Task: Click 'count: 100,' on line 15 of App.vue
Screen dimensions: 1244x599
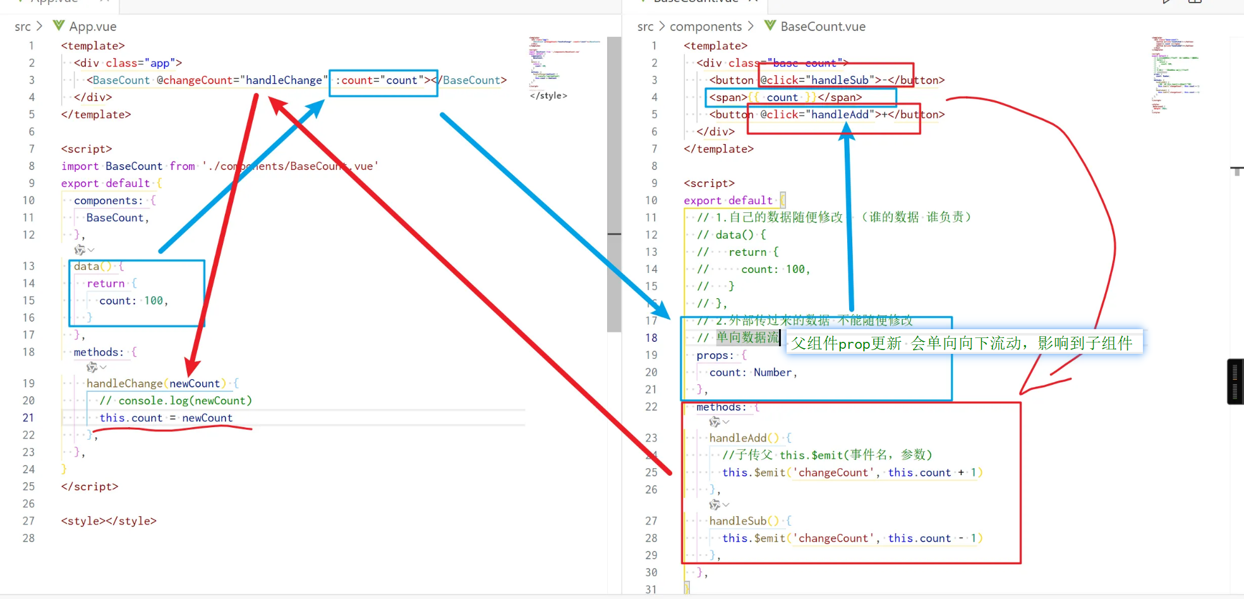Action: [133, 301]
